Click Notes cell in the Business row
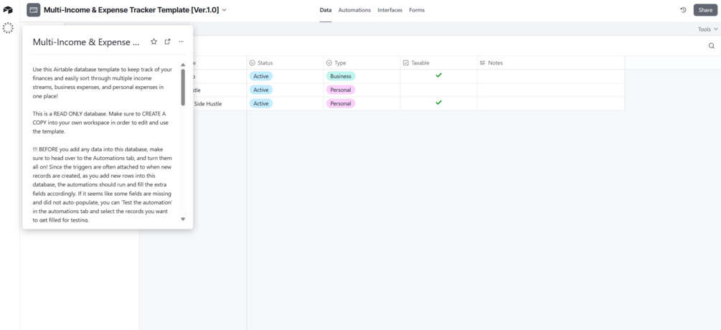The height and width of the screenshot is (330, 721). click(551, 76)
